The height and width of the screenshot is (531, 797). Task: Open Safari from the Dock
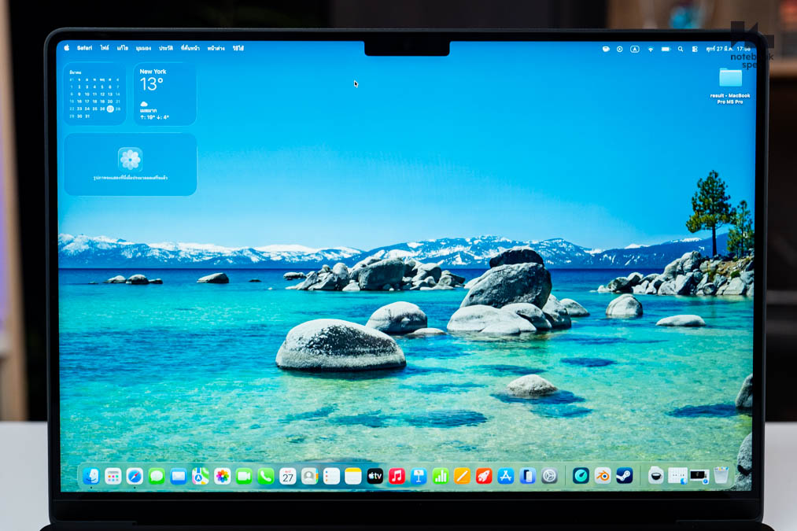135,476
